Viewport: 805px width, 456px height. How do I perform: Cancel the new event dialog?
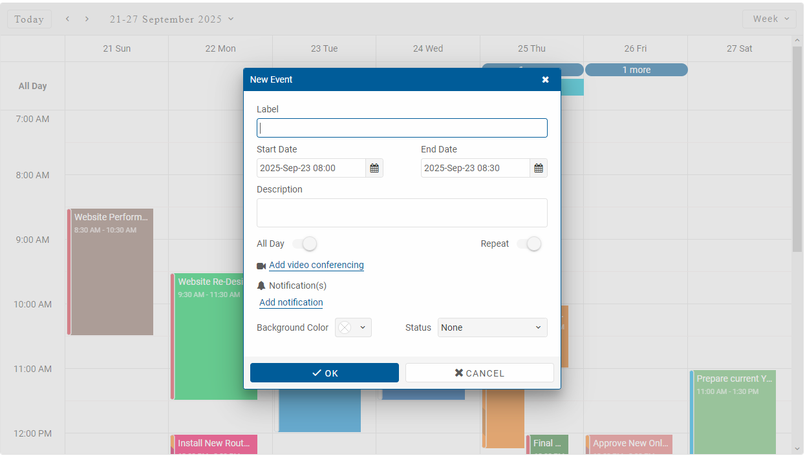tap(479, 373)
